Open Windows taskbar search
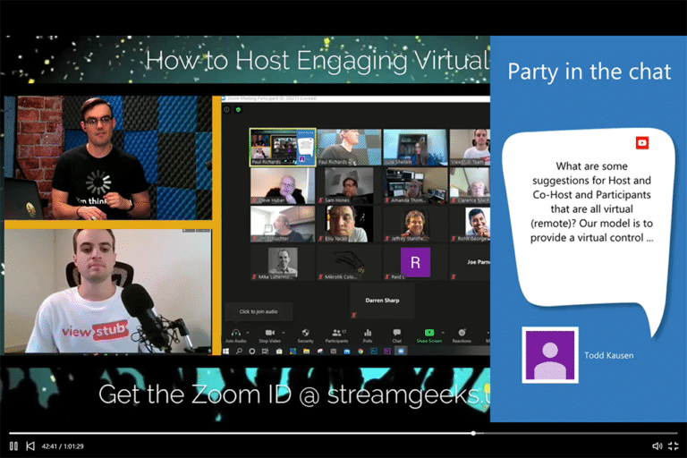Screen dimensions: 687x458 click(239, 351)
